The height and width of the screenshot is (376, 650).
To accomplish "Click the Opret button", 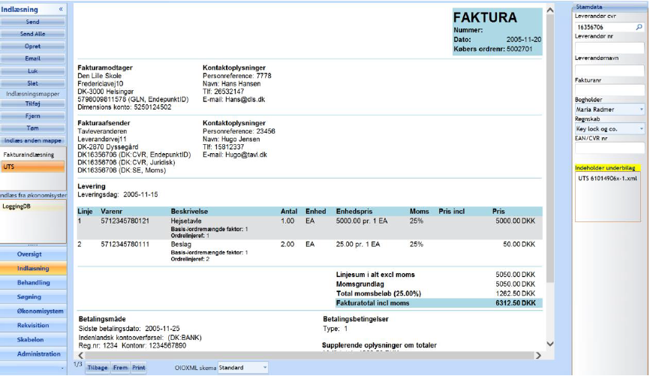I will [x=33, y=46].
